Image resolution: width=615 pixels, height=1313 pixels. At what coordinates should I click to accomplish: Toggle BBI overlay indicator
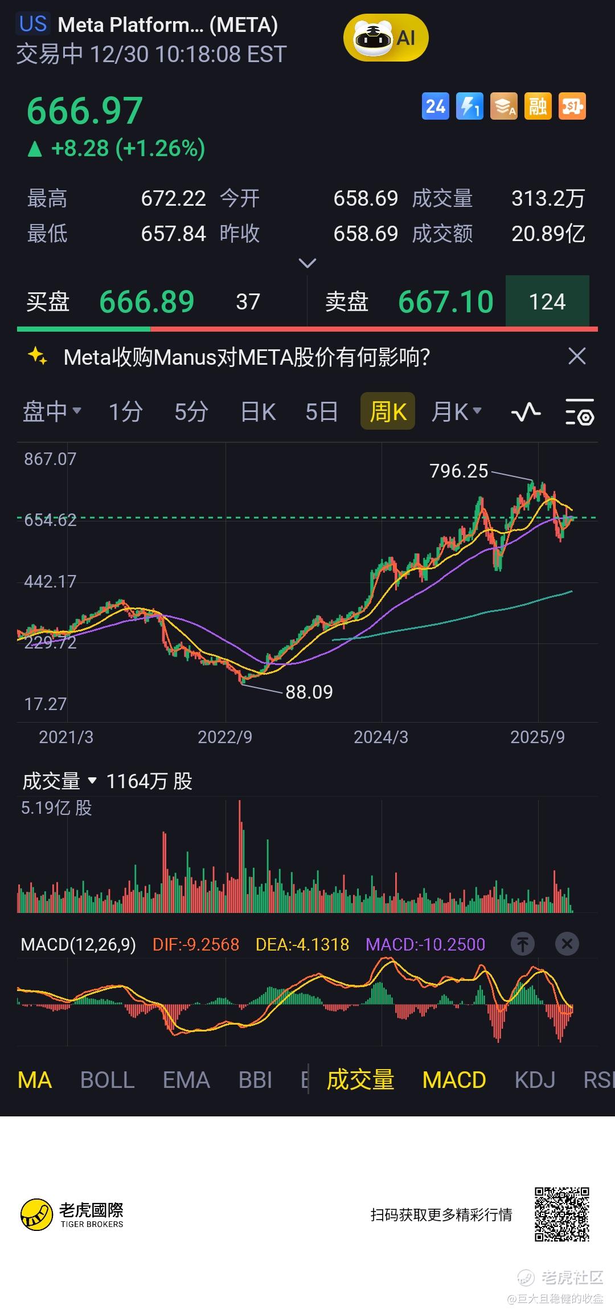tap(256, 1080)
